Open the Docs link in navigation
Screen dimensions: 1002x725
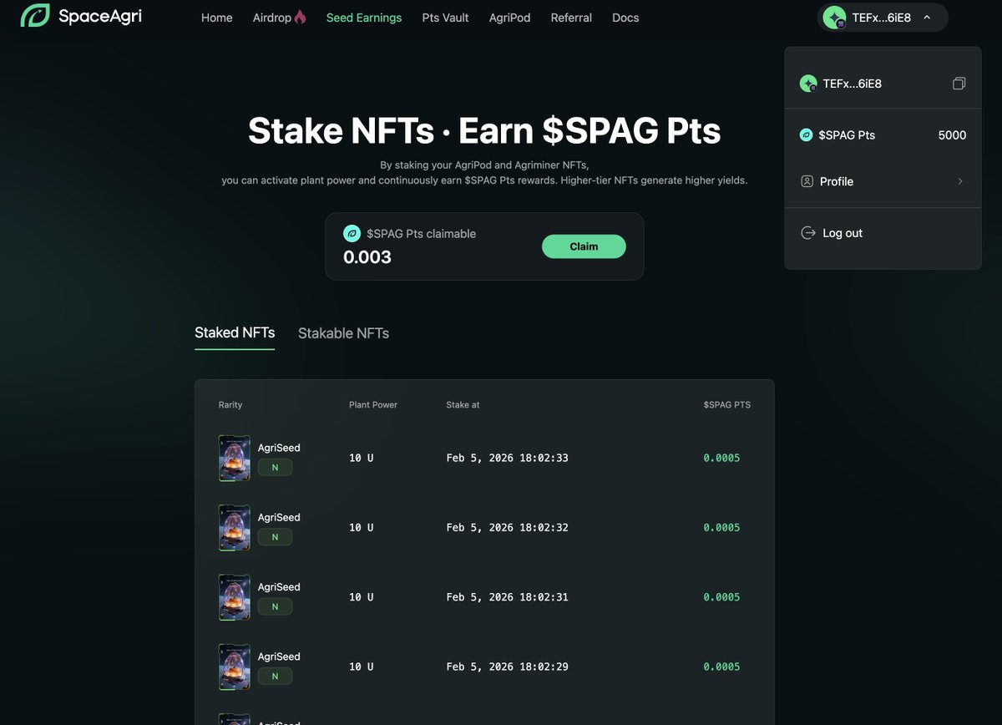[625, 18]
